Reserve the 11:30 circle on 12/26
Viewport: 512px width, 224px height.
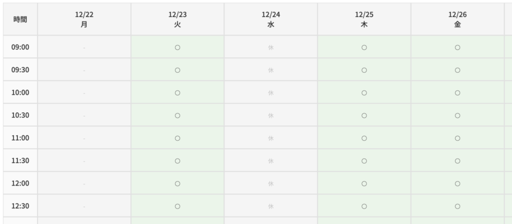pos(457,161)
